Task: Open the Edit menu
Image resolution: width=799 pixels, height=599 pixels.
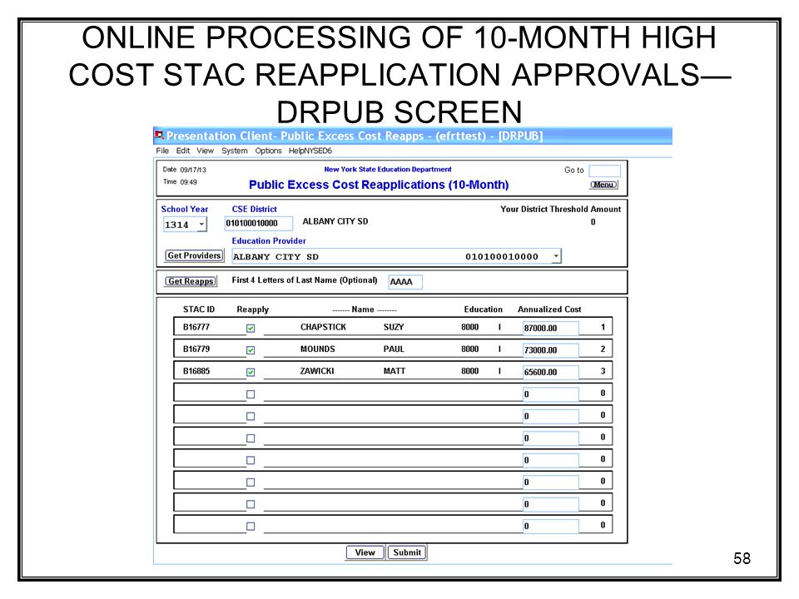Action: tap(183, 151)
